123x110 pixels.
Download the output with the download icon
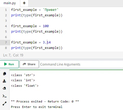(x=4, y=81)
